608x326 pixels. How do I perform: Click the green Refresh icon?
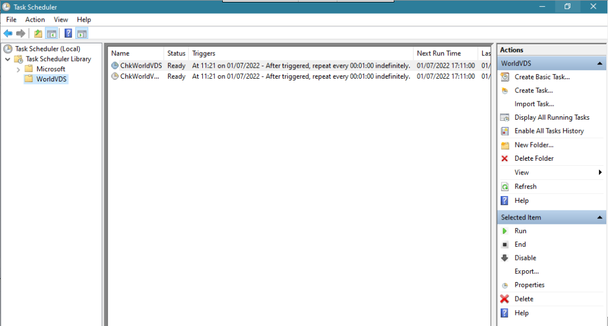505,187
